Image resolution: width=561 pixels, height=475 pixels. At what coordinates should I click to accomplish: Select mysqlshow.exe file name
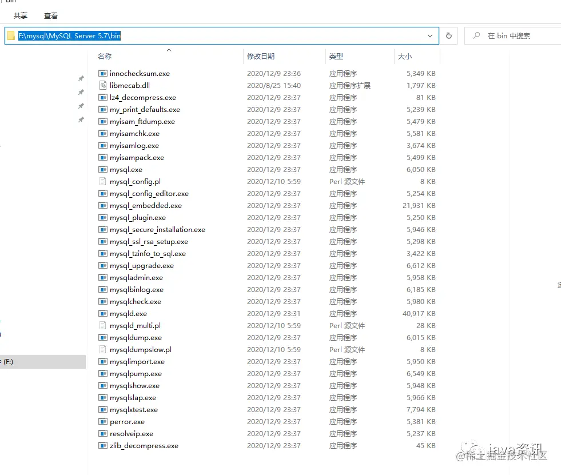point(134,386)
